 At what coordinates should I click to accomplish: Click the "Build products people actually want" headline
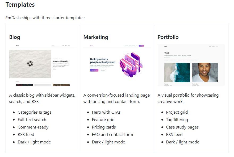point(103,61)
